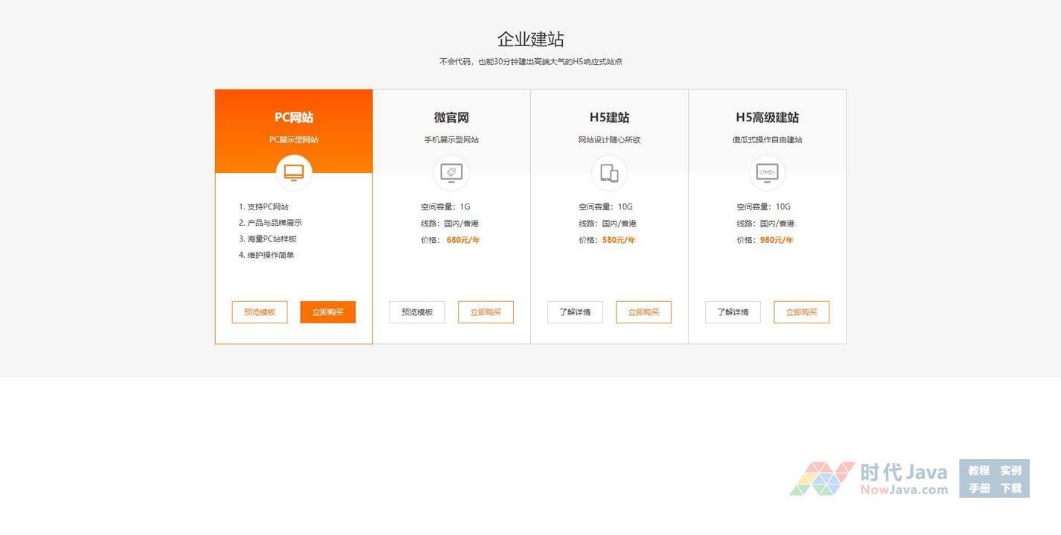Purchase H5高级建站 via 立即购买
Viewport: 1061px width, 535px height.
pyautogui.click(x=801, y=312)
